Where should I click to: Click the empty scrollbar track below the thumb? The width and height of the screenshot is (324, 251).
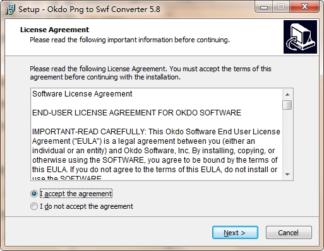coord(287,140)
